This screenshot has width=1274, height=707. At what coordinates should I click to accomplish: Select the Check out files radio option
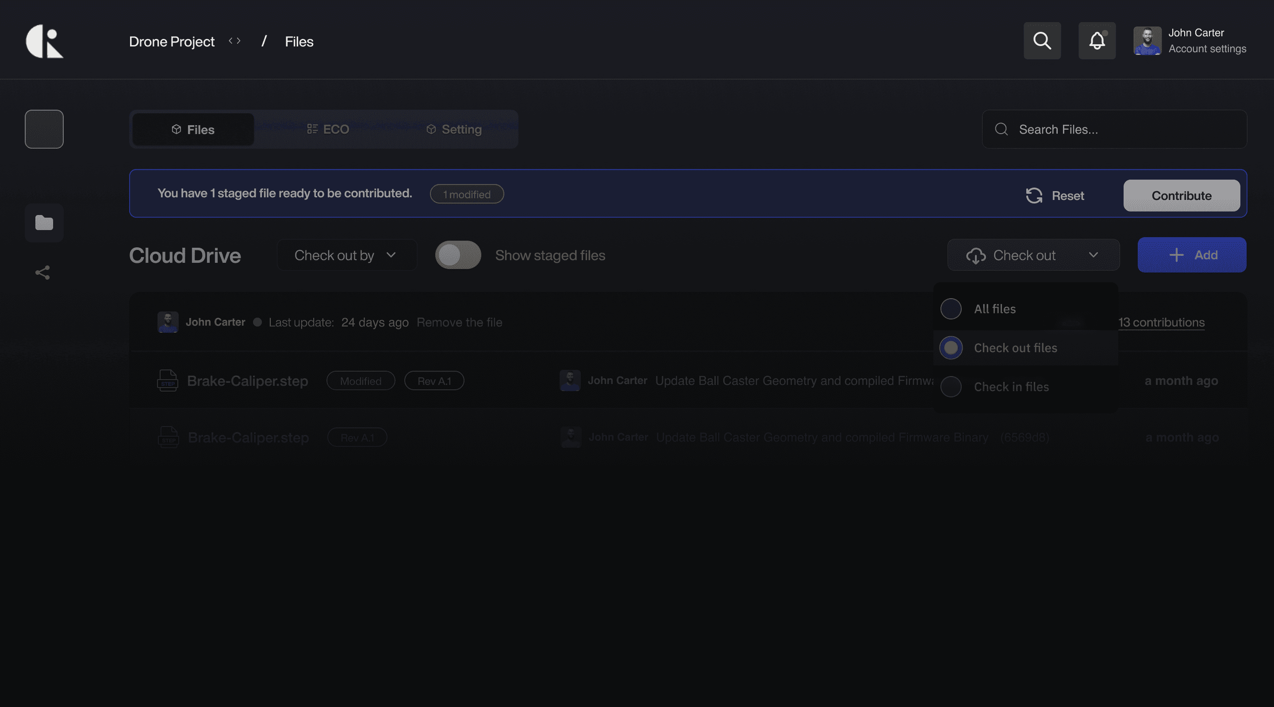[x=951, y=348]
